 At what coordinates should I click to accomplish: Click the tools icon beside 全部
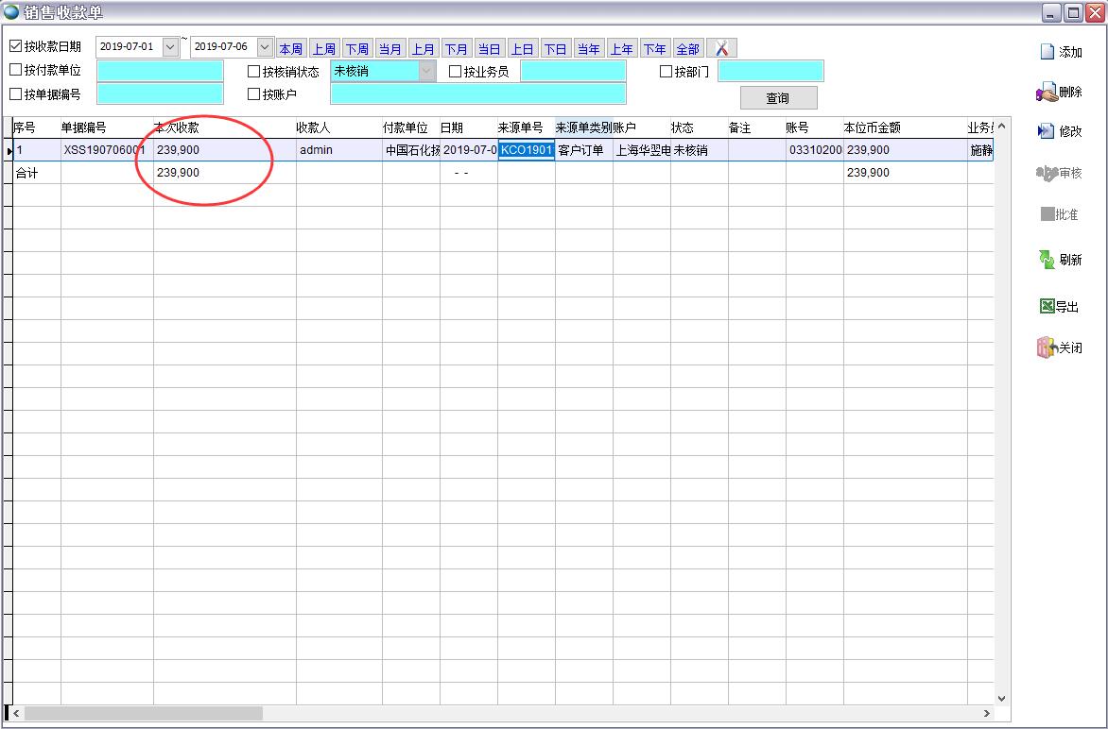click(x=721, y=49)
